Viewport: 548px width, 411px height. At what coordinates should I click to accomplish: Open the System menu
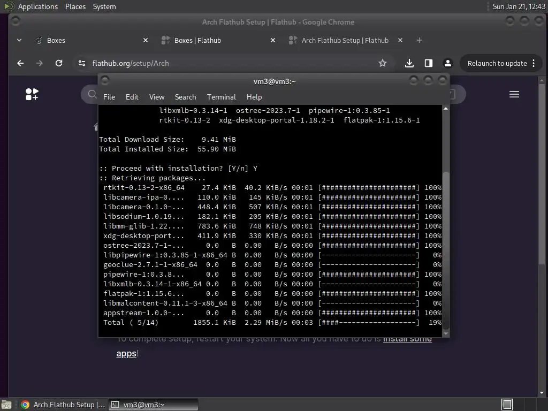(x=104, y=6)
